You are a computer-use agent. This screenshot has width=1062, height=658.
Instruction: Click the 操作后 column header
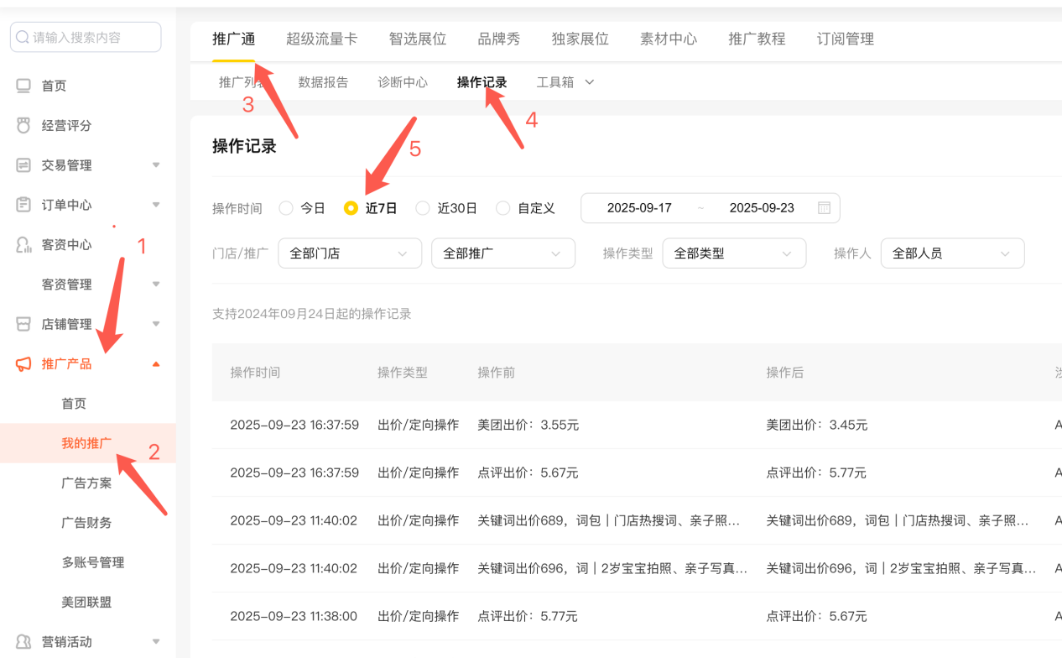pyautogui.click(x=784, y=373)
